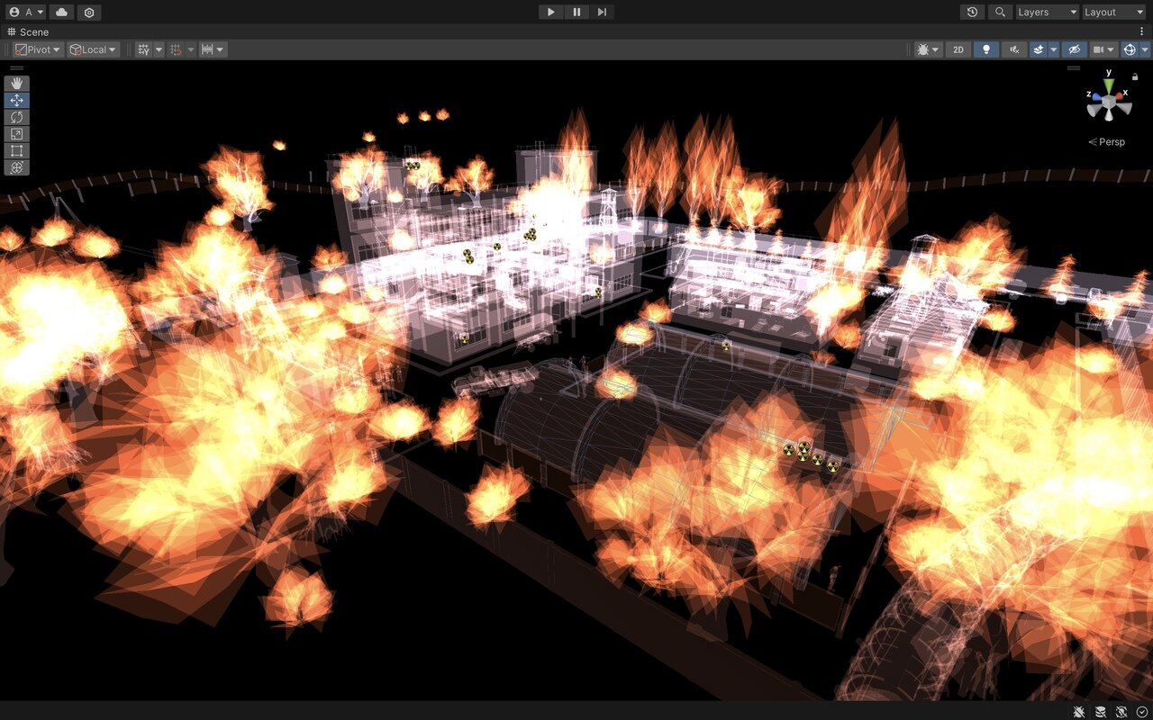
Task: Select the Scale tool
Action: point(17,134)
